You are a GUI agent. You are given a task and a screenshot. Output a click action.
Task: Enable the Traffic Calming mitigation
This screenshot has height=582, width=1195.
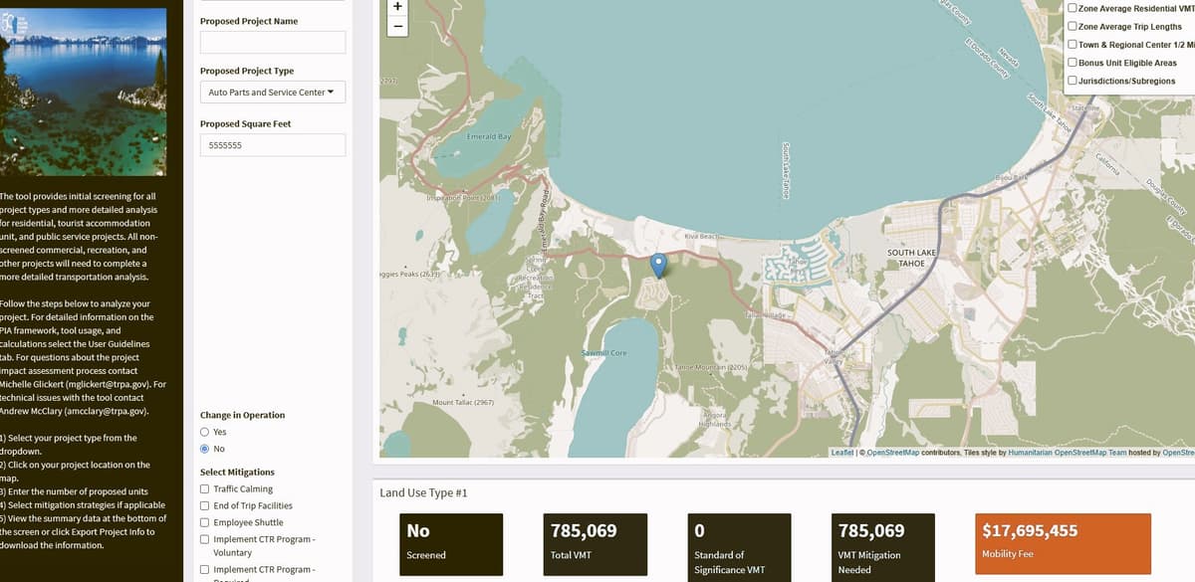205,489
